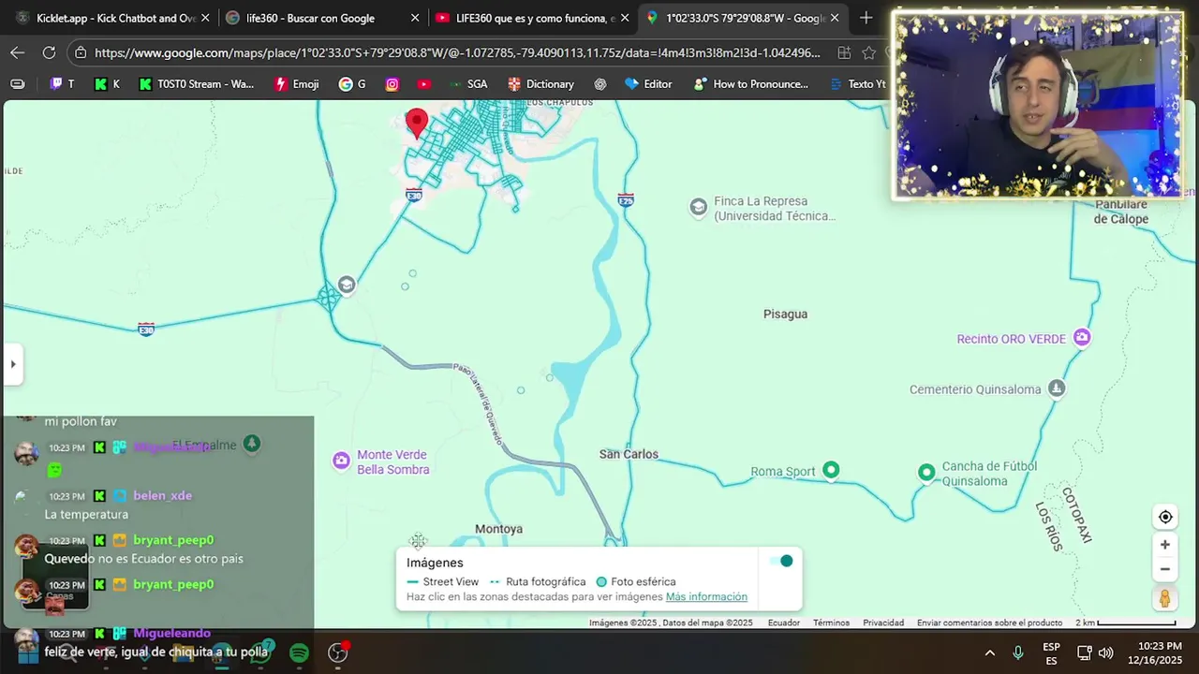This screenshot has height=674, width=1199.
Task: Click the bryant_peep0 username above Quevedo message
Action: tap(173, 540)
